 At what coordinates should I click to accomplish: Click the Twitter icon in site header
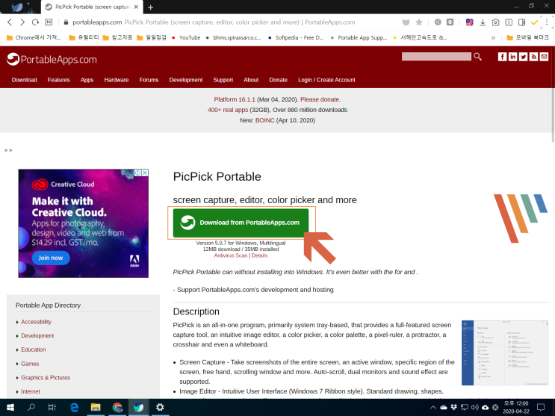pos(523,57)
